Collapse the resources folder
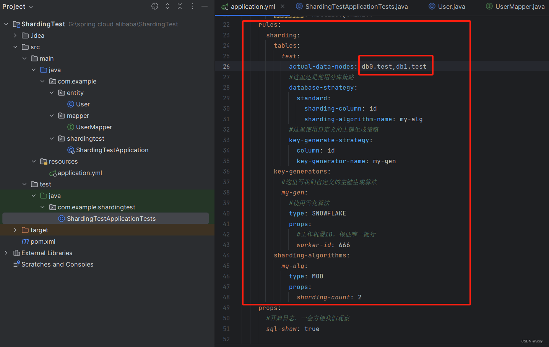549x347 pixels. (34, 161)
